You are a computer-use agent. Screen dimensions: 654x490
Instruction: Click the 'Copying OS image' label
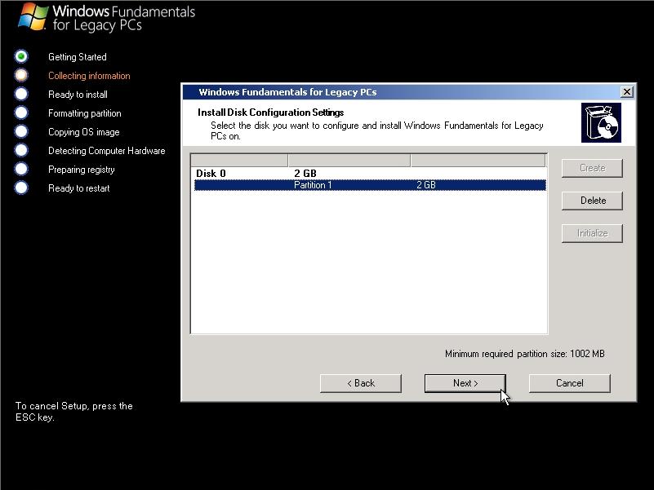point(84,132)
